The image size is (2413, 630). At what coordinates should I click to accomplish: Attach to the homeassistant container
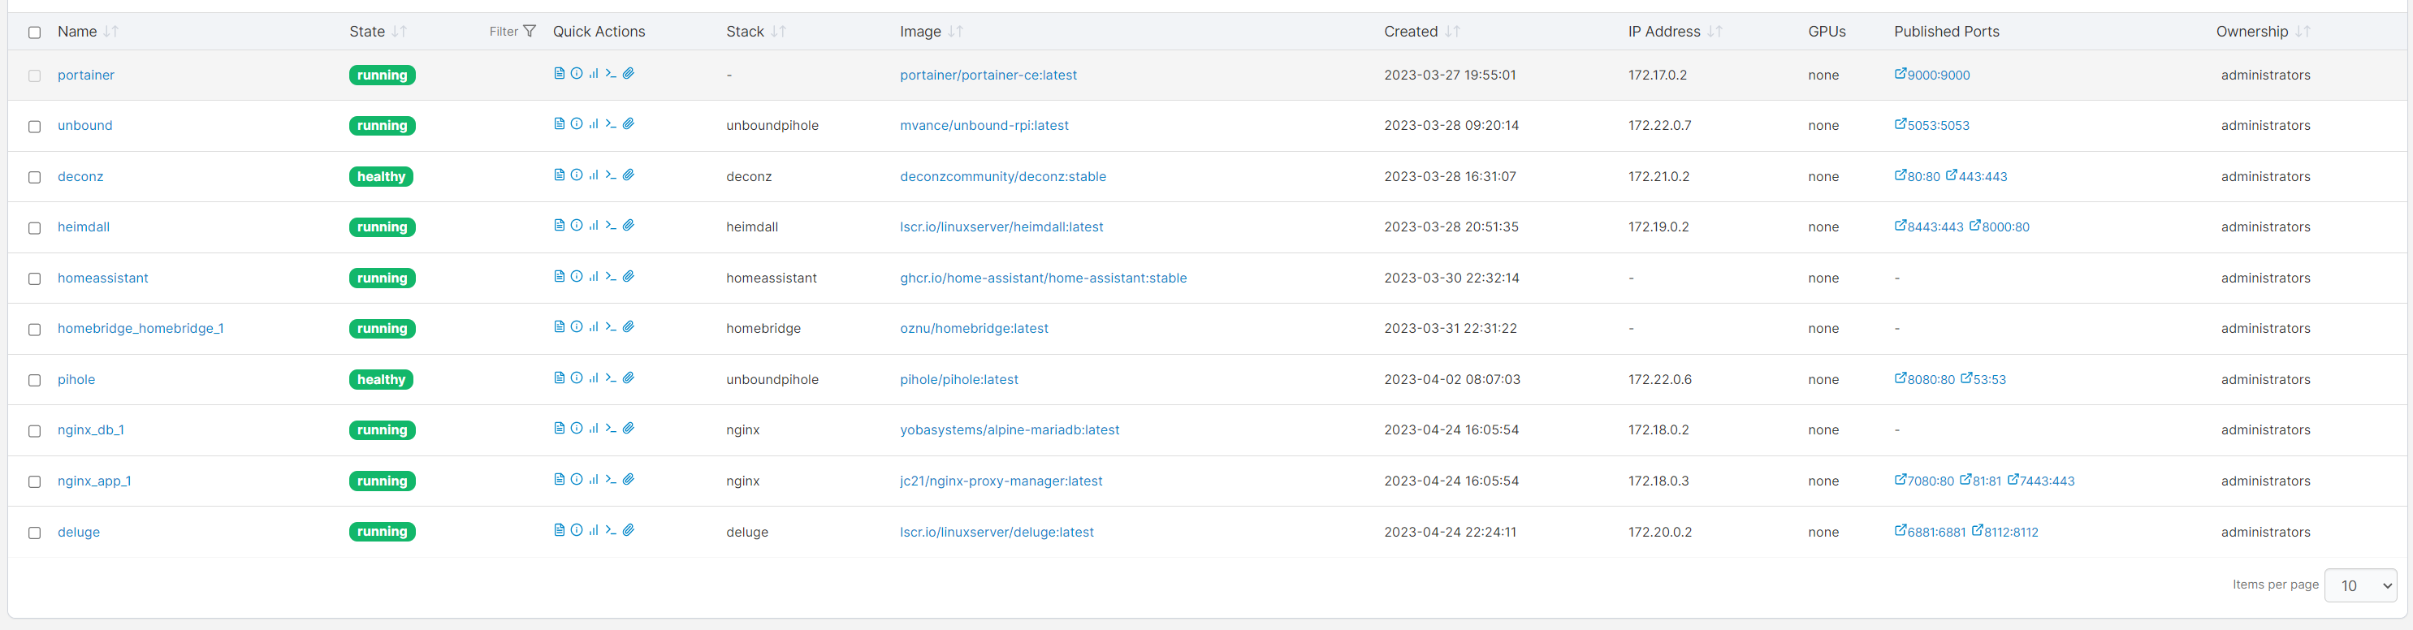coord(629,276)
